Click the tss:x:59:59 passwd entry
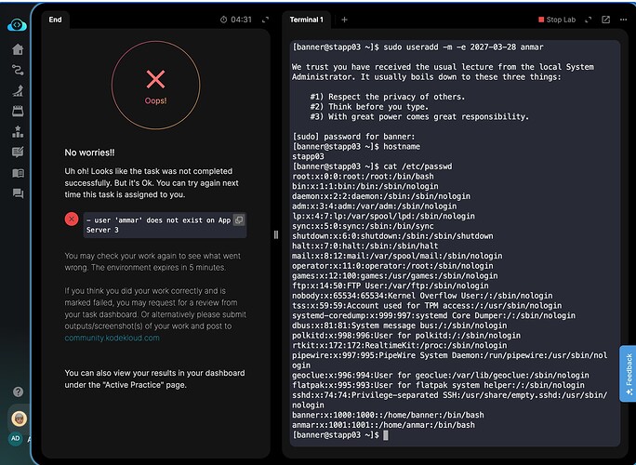636x465 pixels. (427, 306)
